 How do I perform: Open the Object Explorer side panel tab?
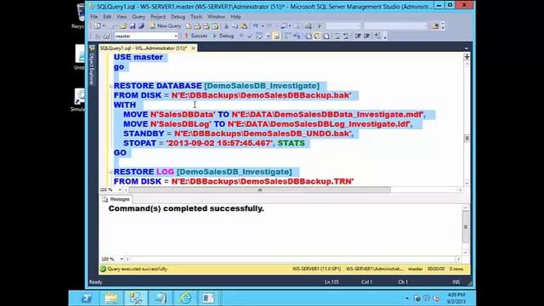coord(92,65)
